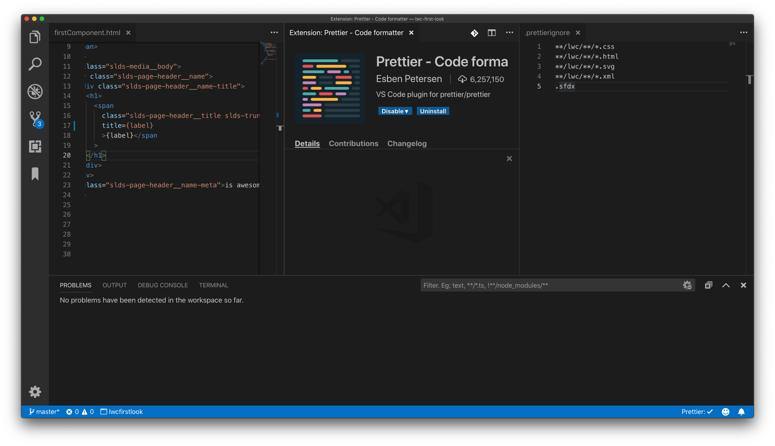Open the Search view in activity bar
This screenshot has height=446, width=775.
point(35,64)
